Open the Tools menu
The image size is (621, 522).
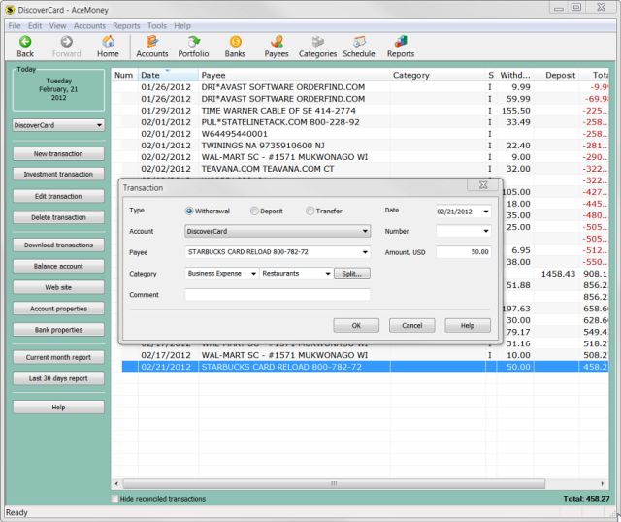(157, 26)
